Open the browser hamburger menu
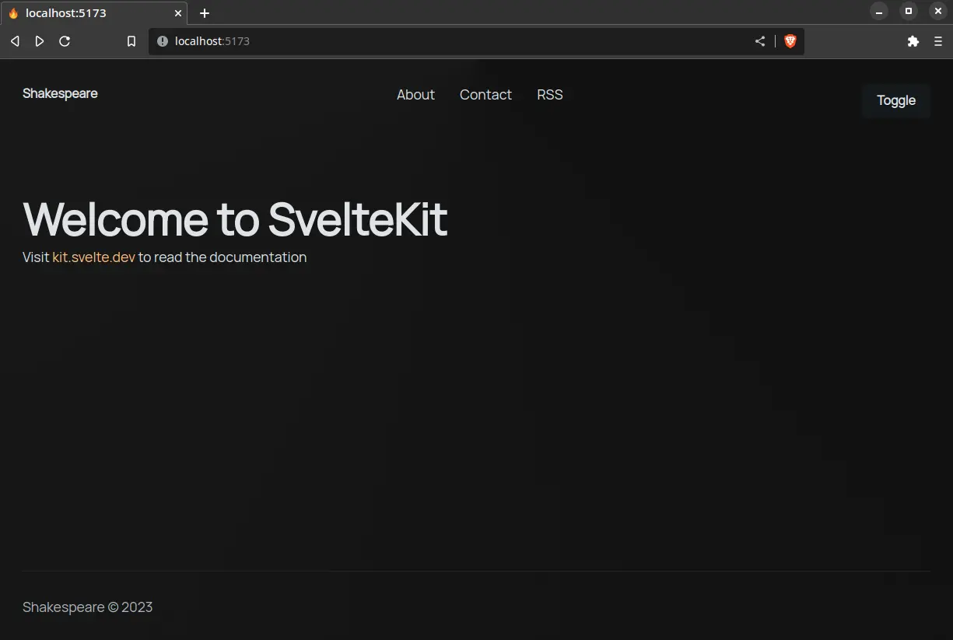The height and width of the screenshot is (640, 953). coord(938,41)
